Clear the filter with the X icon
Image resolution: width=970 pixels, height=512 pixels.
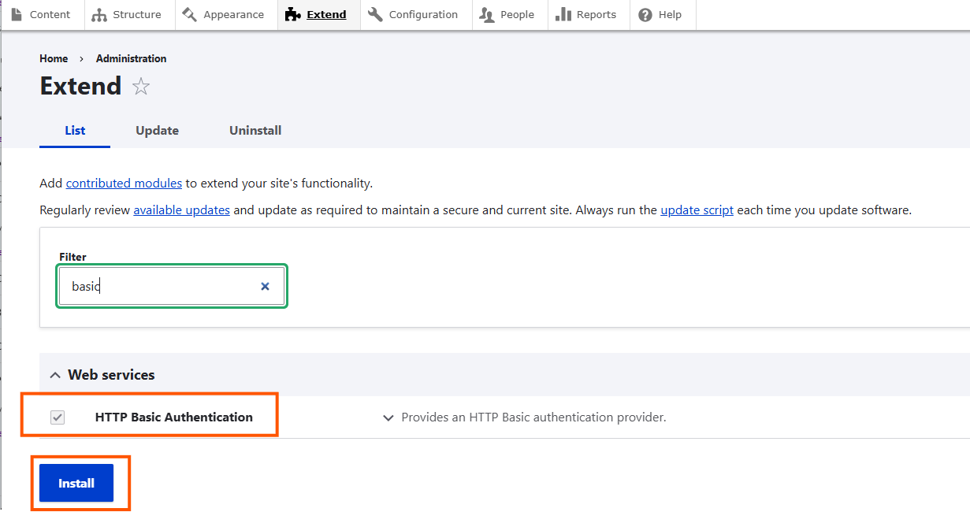point(266,287)
